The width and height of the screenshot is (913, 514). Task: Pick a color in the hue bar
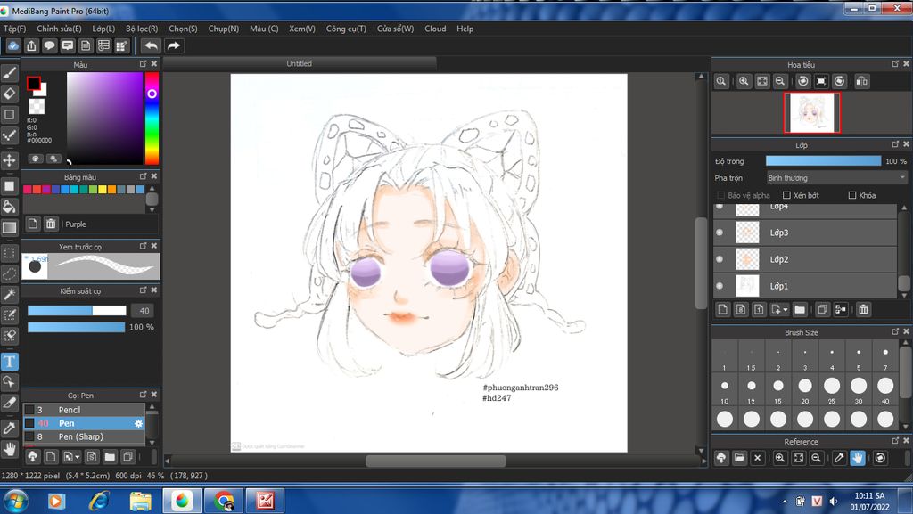click(x=152, y=118)
